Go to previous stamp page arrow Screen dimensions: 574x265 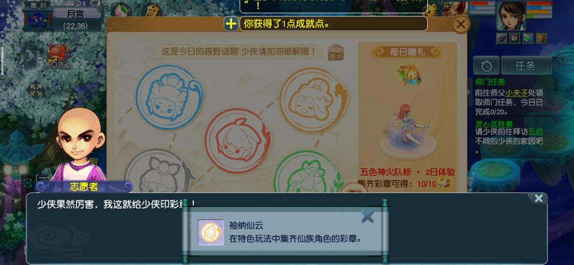(122, 139)
